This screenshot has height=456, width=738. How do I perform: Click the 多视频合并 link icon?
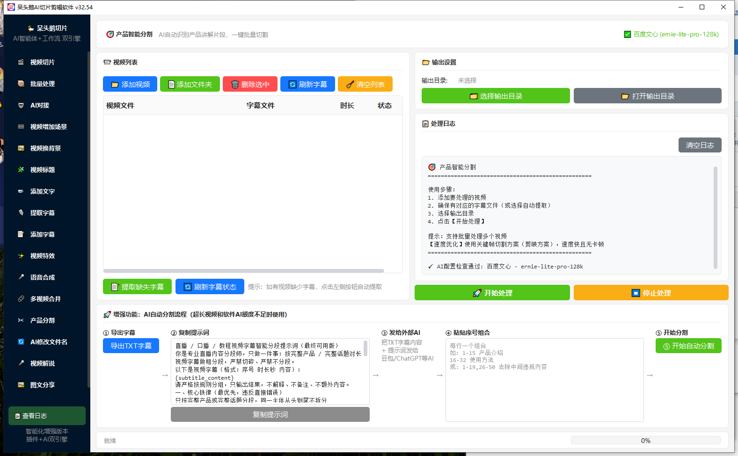pos(21,299)
